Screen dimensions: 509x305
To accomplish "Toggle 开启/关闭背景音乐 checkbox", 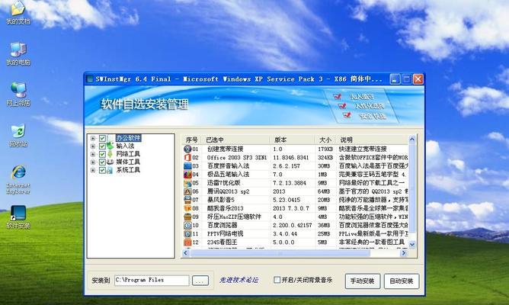I will (277, 280).
